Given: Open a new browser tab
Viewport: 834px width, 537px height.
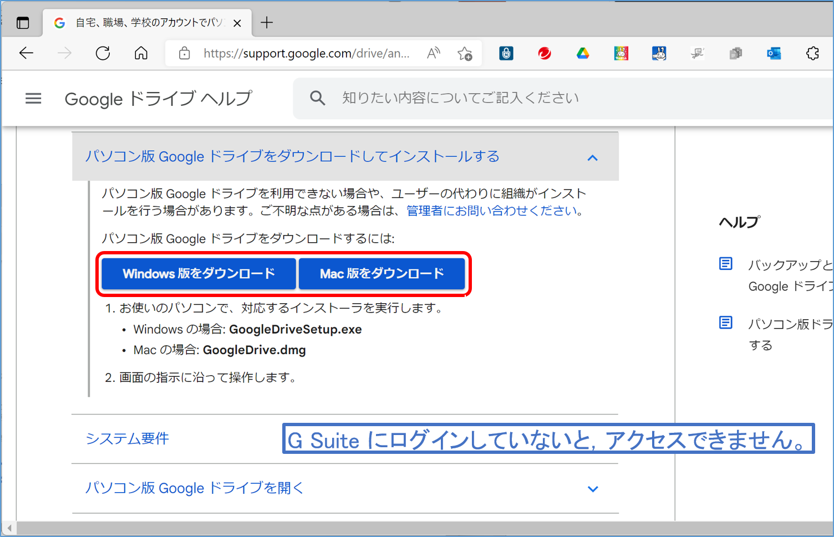Looking at the screenshot, I should tap(267, 22).
